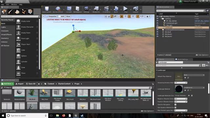Switch to the World Settings tab
Image resolution: width=210 pixels, height=118 pixels.
click(182, 59)
